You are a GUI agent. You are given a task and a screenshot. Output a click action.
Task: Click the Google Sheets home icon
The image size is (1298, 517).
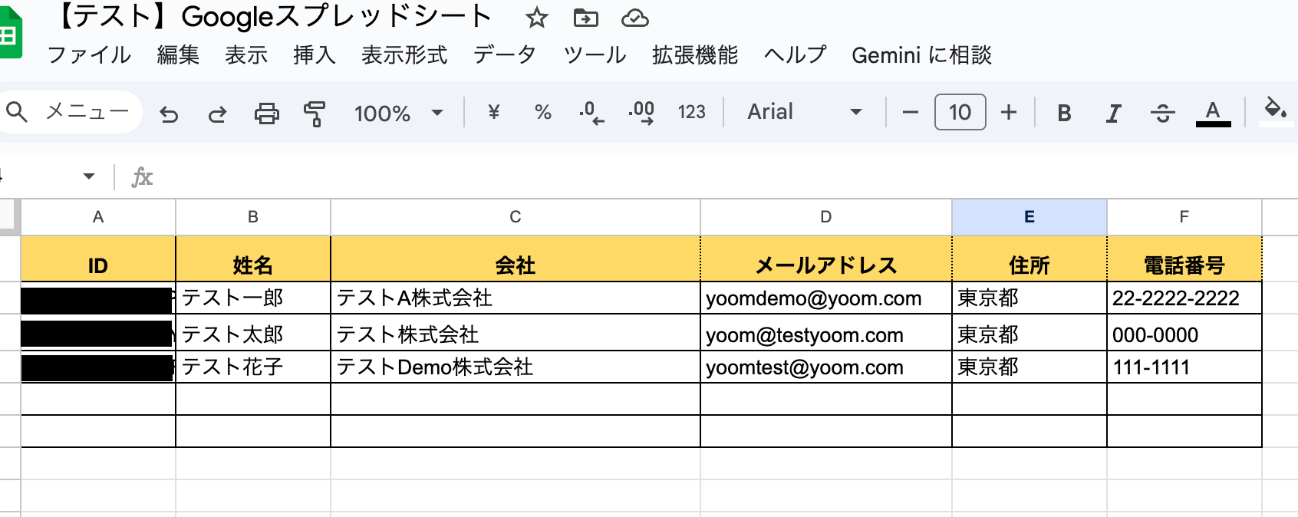(x=9, y=33)
